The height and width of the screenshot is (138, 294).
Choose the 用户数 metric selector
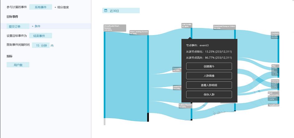18,65
